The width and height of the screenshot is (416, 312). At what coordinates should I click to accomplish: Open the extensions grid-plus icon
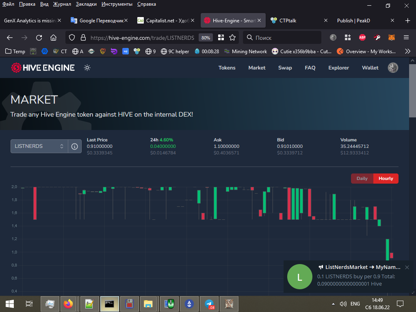348,38
